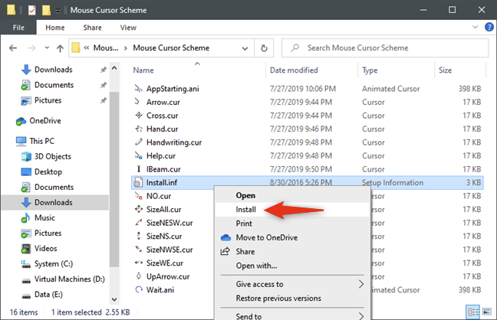The image size is (497, 320).
Task: Sort by Type column header
Action: coord(370,70)
